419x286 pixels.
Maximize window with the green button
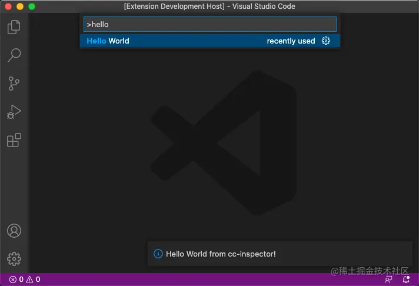[32, 6]
